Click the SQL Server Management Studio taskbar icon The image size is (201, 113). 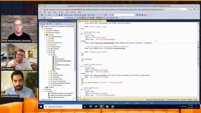click(x=102, y=107)
